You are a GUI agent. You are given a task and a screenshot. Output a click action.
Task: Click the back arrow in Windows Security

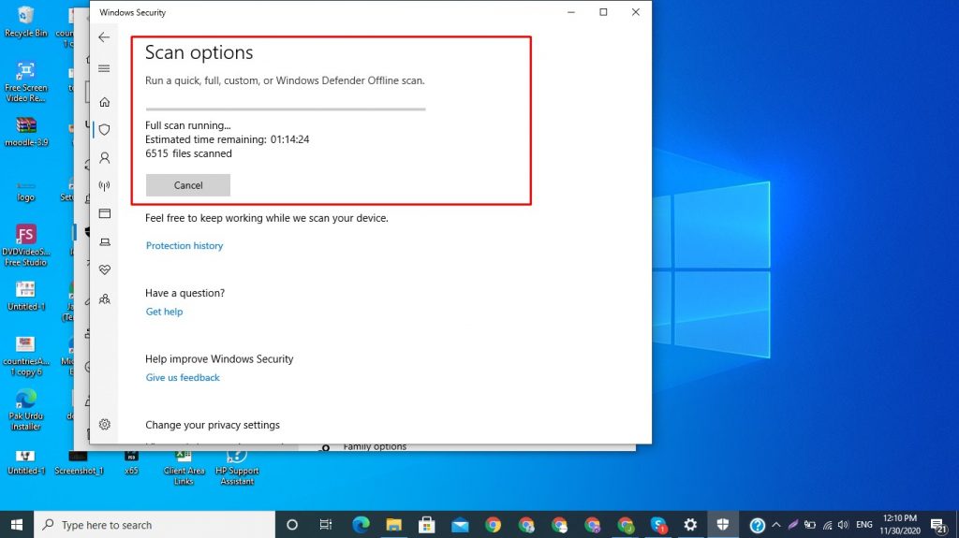(x=104, y=37)
